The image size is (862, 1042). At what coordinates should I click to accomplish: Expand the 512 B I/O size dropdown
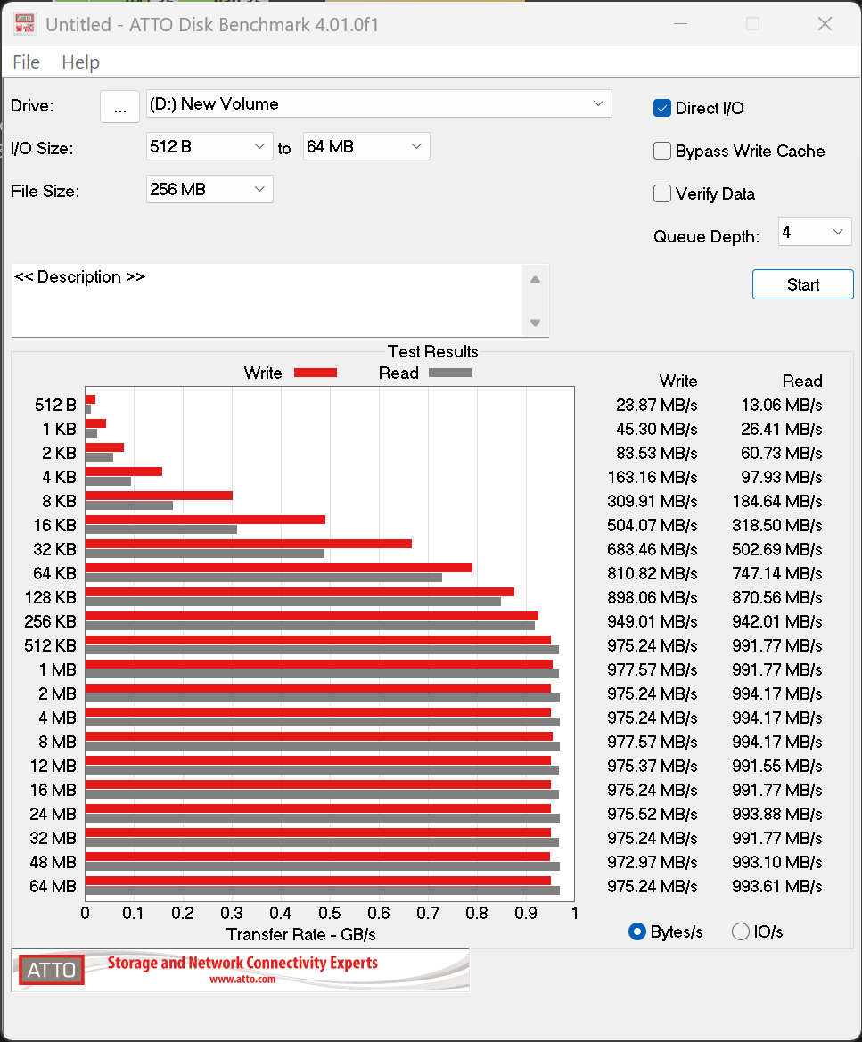click(209, 146)
